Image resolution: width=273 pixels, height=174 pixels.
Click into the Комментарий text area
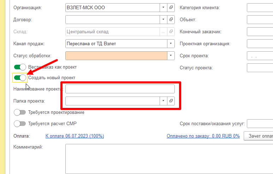pyautogui.click(x=169, y=159)
